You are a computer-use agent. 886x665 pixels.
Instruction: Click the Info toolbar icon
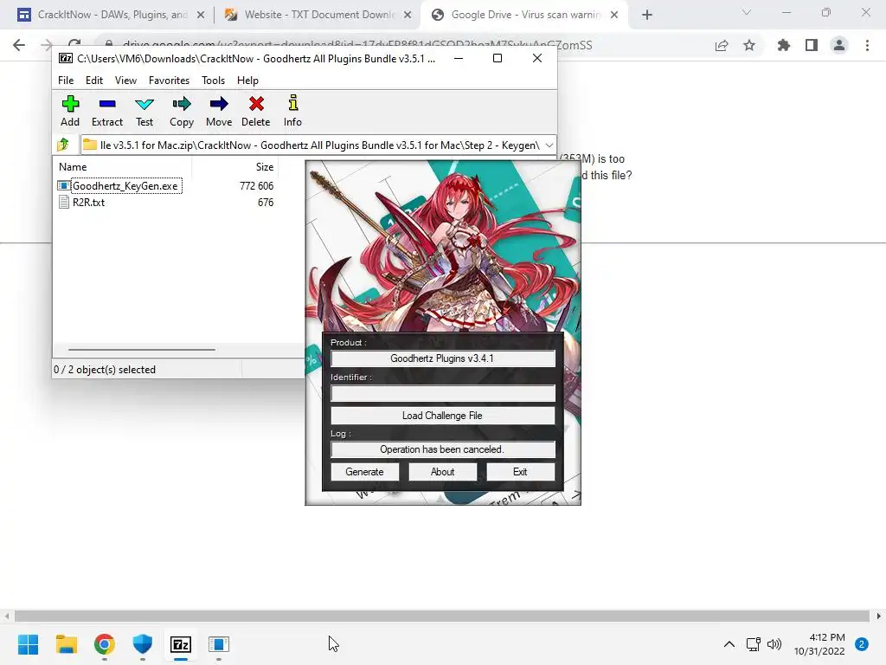coord(292,111)
